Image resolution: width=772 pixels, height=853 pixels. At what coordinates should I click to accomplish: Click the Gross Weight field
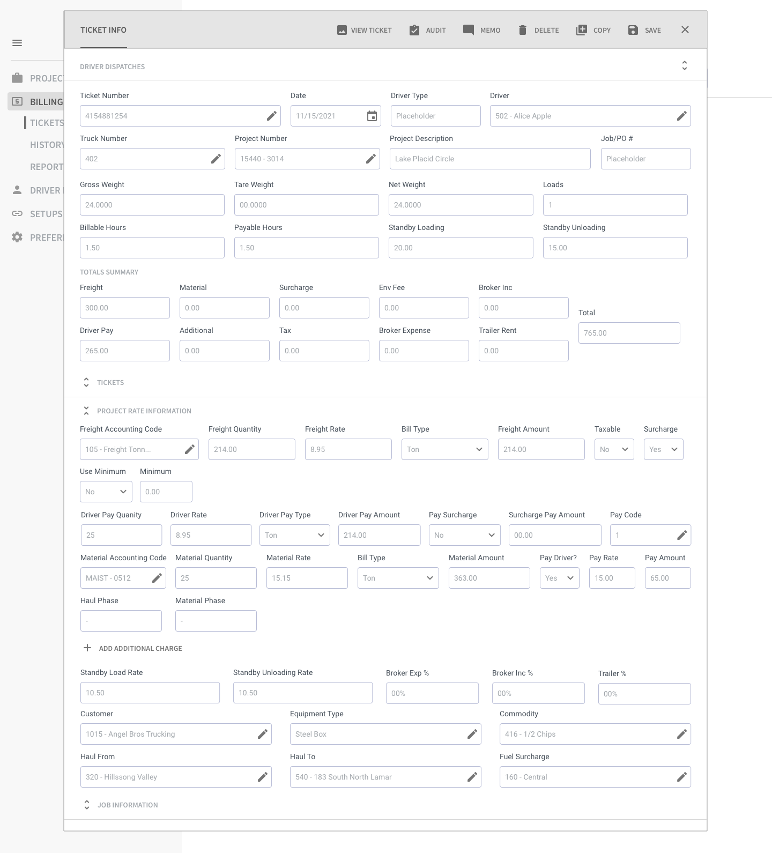point(152,205)
